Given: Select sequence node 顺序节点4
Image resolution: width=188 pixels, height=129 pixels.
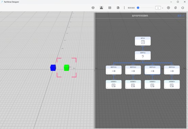Looking at the screenshot, I should (x=172, y=70).
